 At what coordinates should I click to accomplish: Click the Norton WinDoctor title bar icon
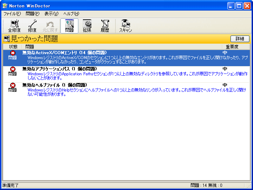click(x=5, y=6)
